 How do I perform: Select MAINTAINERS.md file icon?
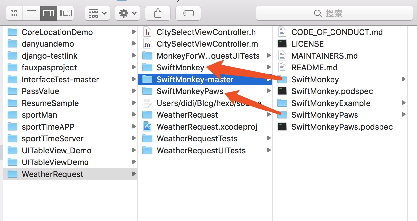[x=282, y=56]
